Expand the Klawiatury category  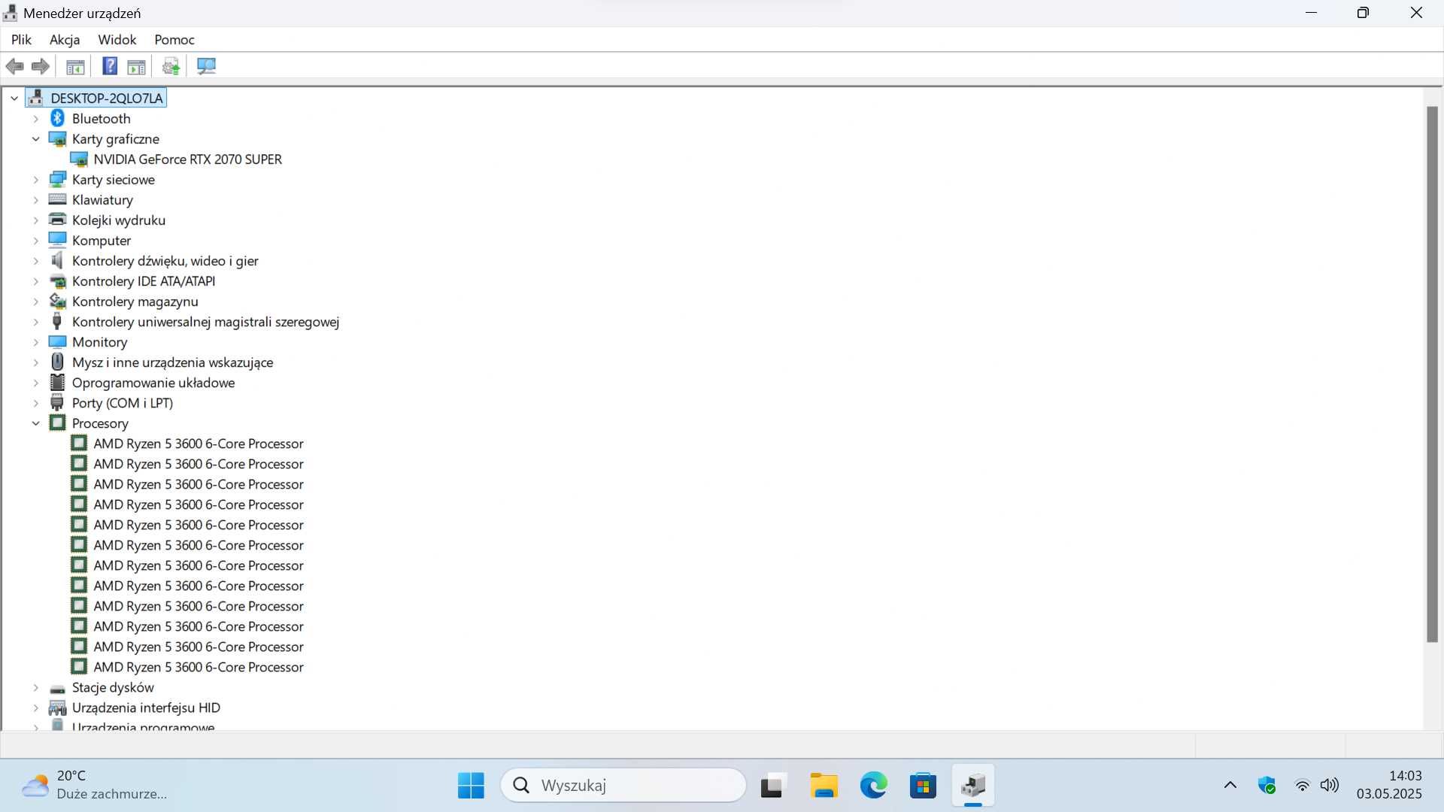(x=35, y=200)
